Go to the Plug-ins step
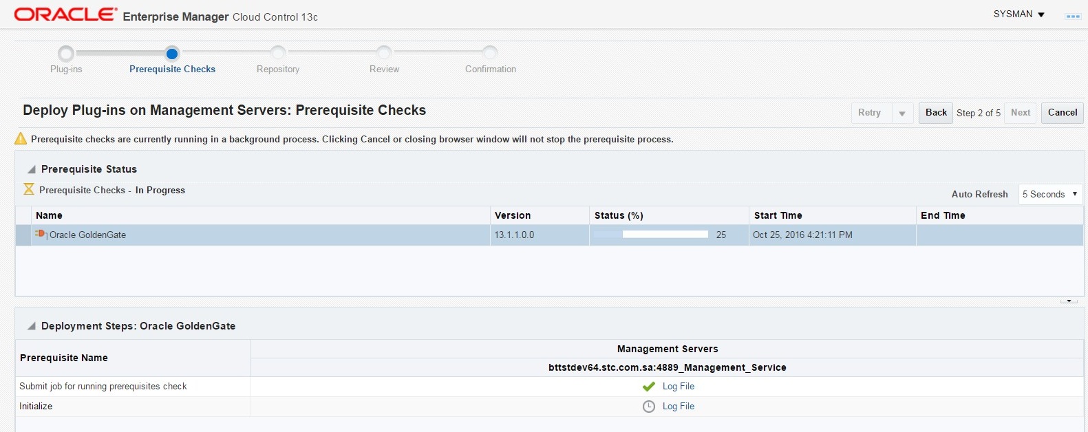The width and height of the screenshot is (1088, 432). (x=66, y=60)
